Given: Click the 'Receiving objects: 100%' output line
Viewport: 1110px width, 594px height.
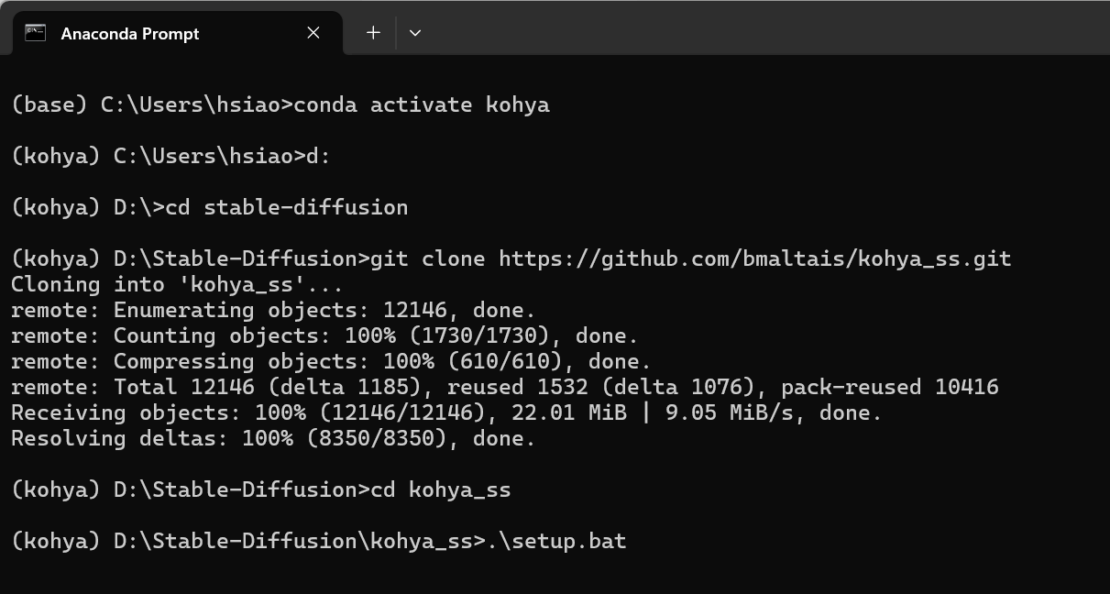Looking at the screenshot, I should (445, 412).
